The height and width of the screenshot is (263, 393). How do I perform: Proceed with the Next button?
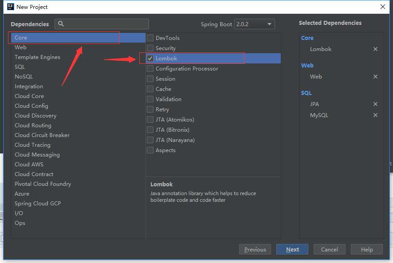[292, 249]
